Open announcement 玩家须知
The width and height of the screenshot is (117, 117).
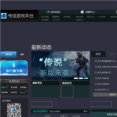click(x=102, y=84)
